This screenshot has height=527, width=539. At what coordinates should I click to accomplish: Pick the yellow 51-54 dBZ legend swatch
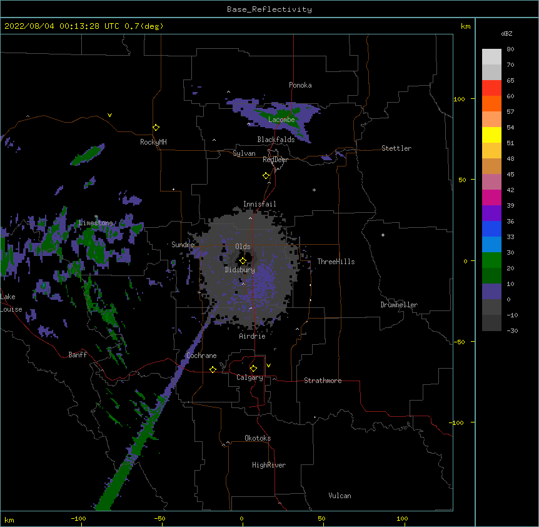(491, 135)
